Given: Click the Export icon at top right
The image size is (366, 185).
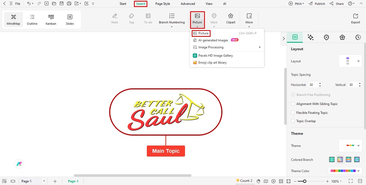Looking at the screenshot, I should click(356, 19).
